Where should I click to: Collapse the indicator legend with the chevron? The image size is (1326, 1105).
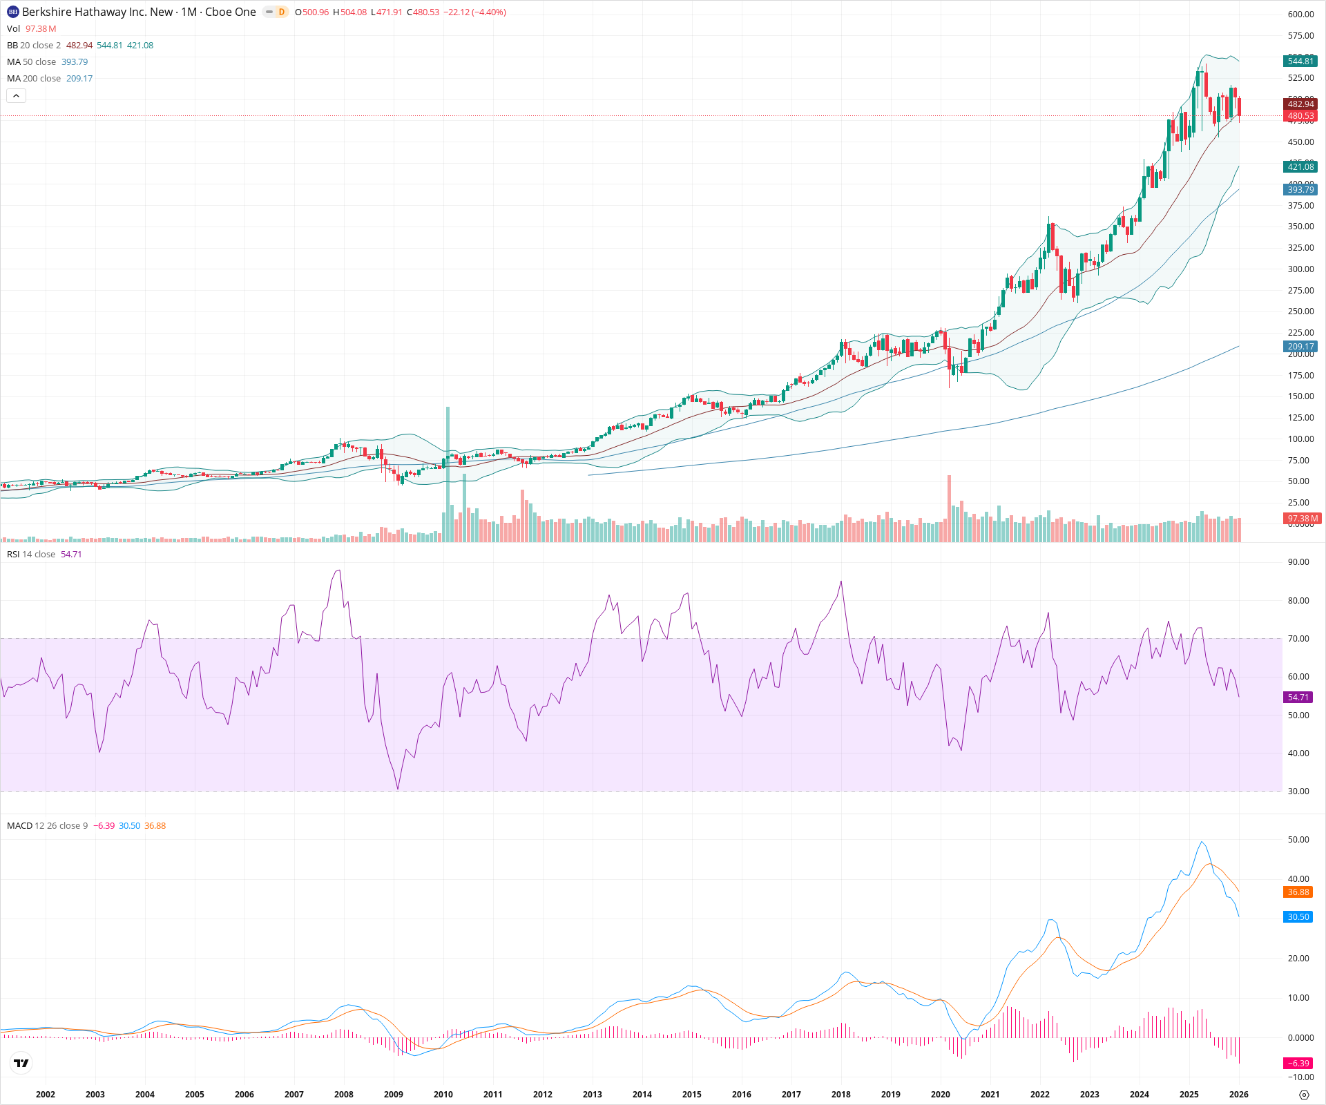[16, 95]
